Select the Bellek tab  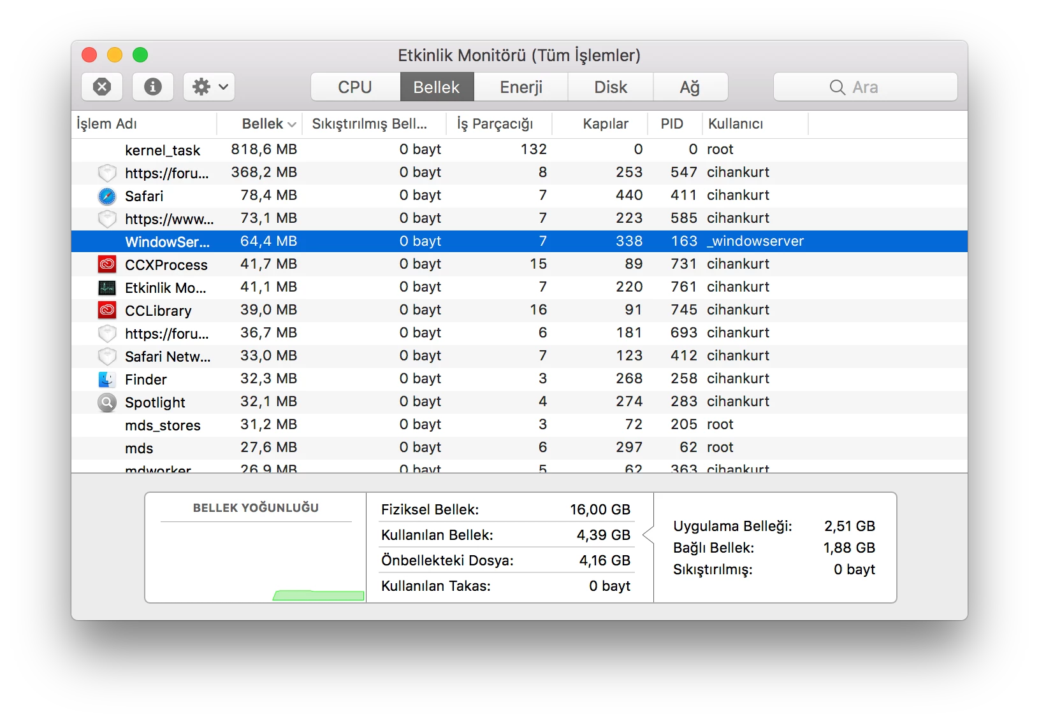click(437, 87)
